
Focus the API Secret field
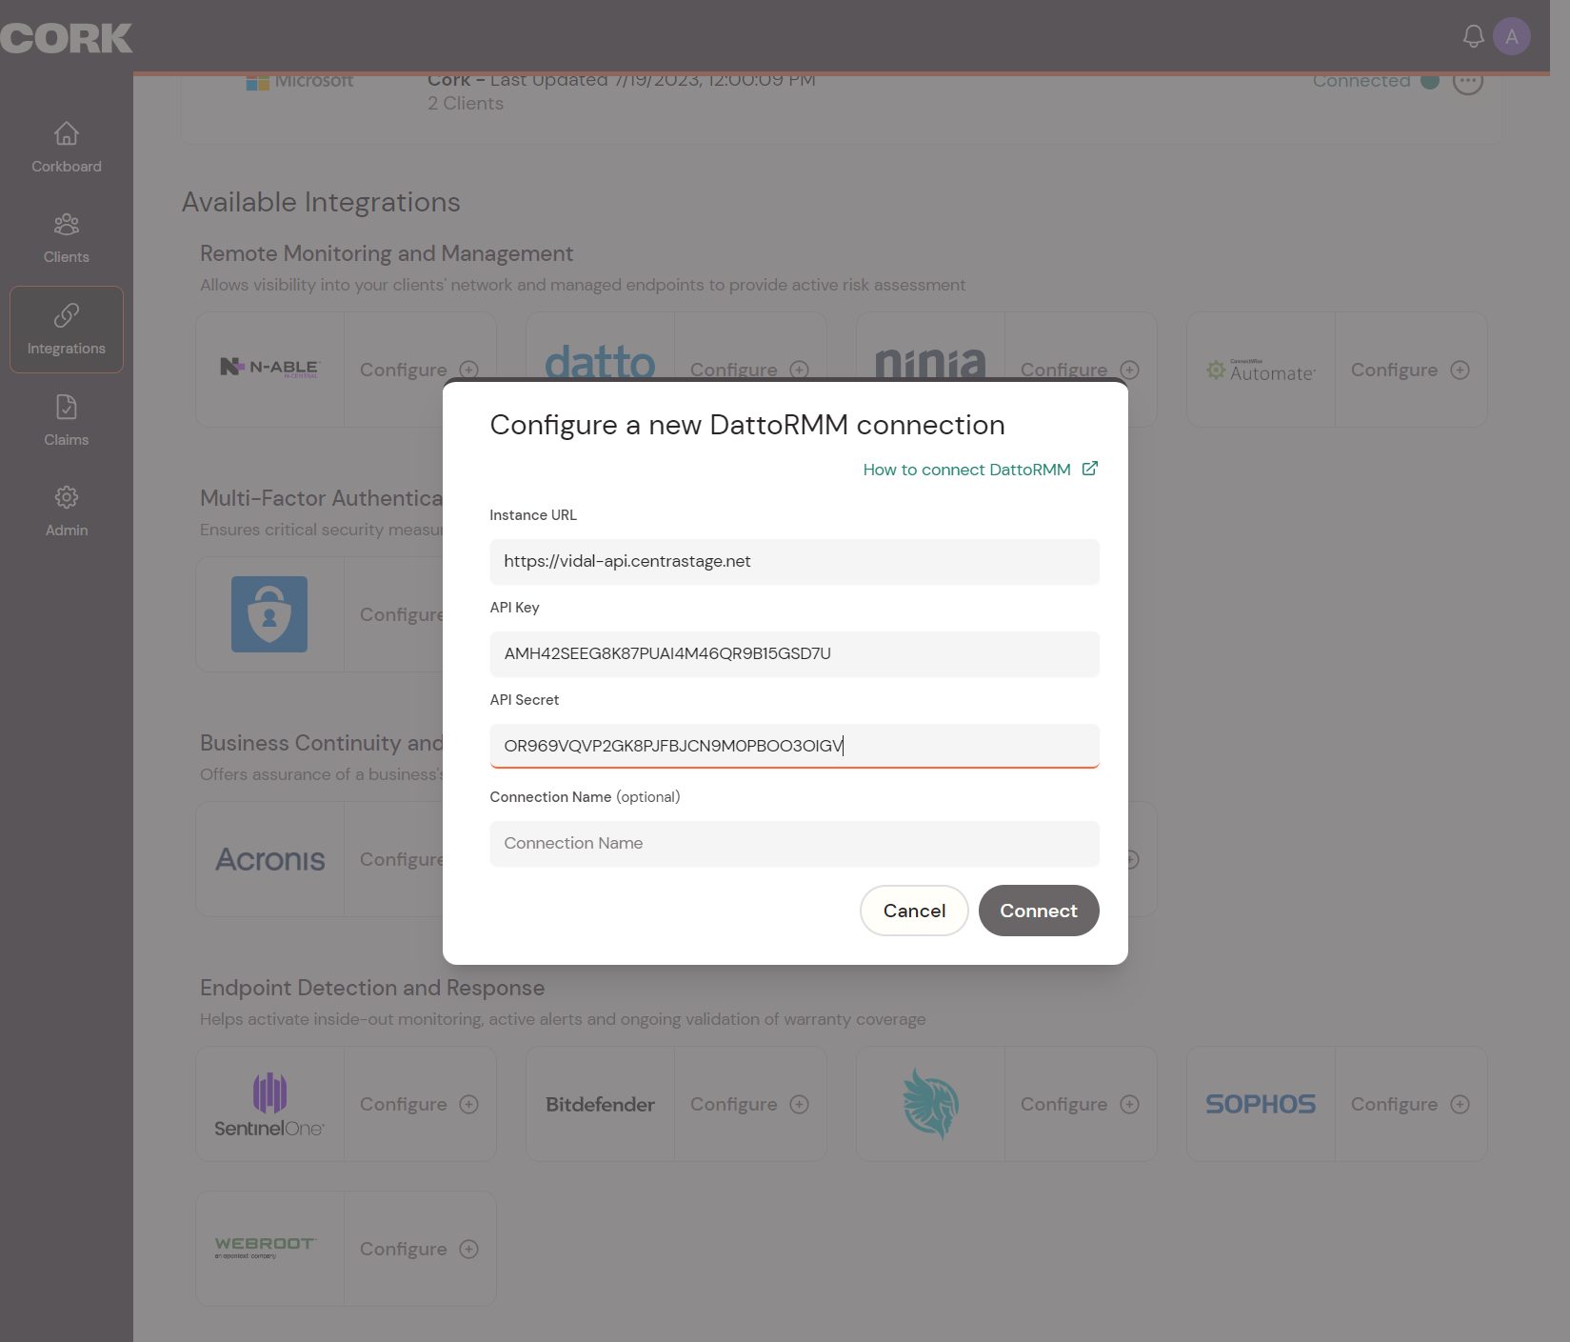(794, 746)
